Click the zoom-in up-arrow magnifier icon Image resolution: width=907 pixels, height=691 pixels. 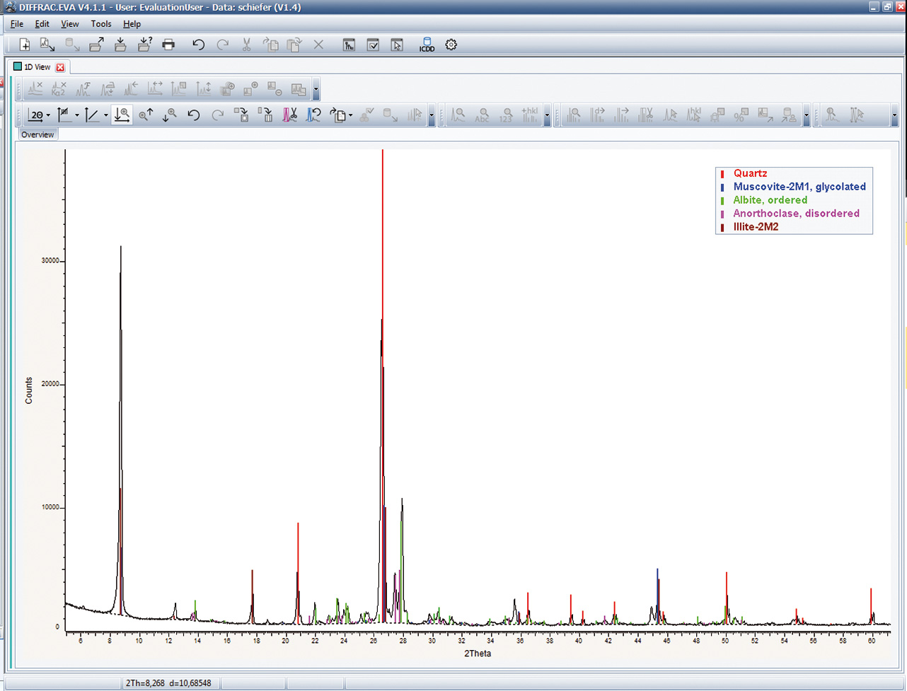(146, 115)
